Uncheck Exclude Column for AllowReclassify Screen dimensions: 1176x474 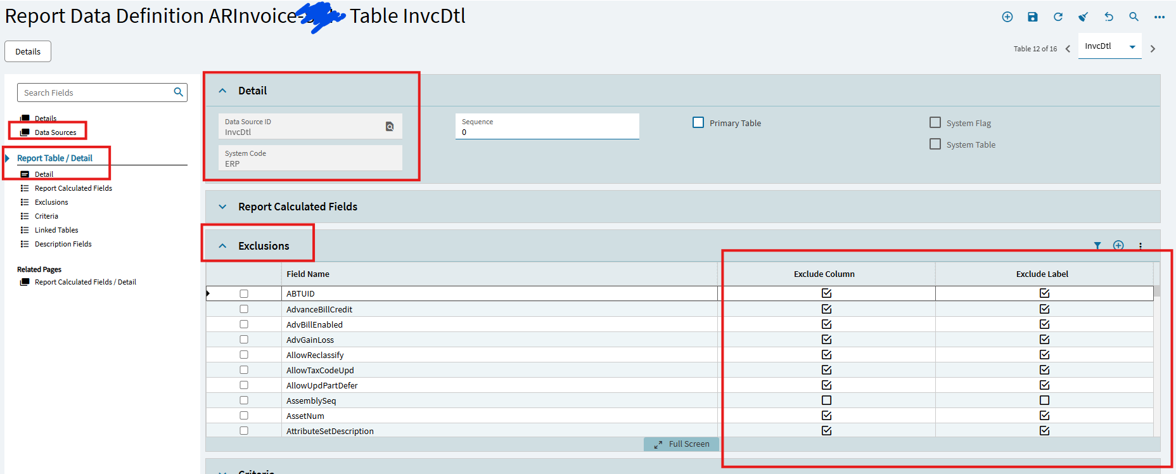826,355
